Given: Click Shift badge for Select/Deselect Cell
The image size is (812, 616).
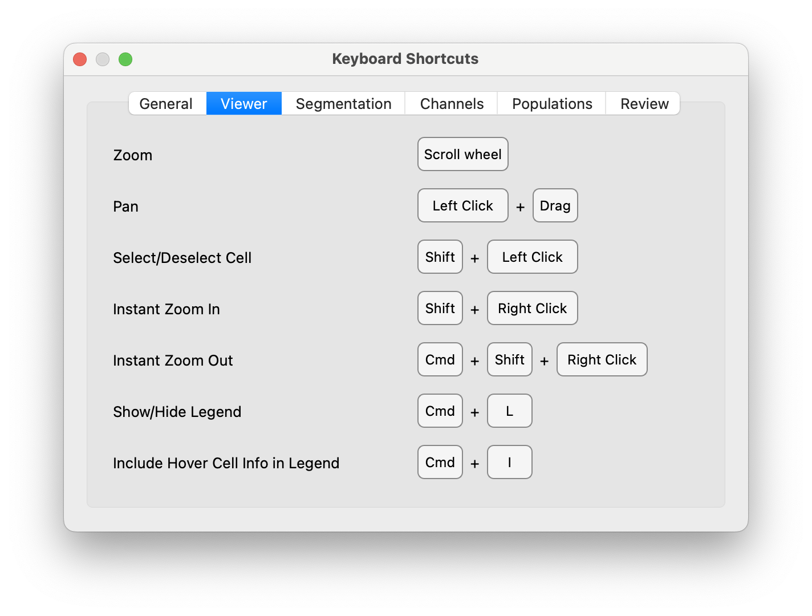Looking at the screenshot, I should coord(440,257).
